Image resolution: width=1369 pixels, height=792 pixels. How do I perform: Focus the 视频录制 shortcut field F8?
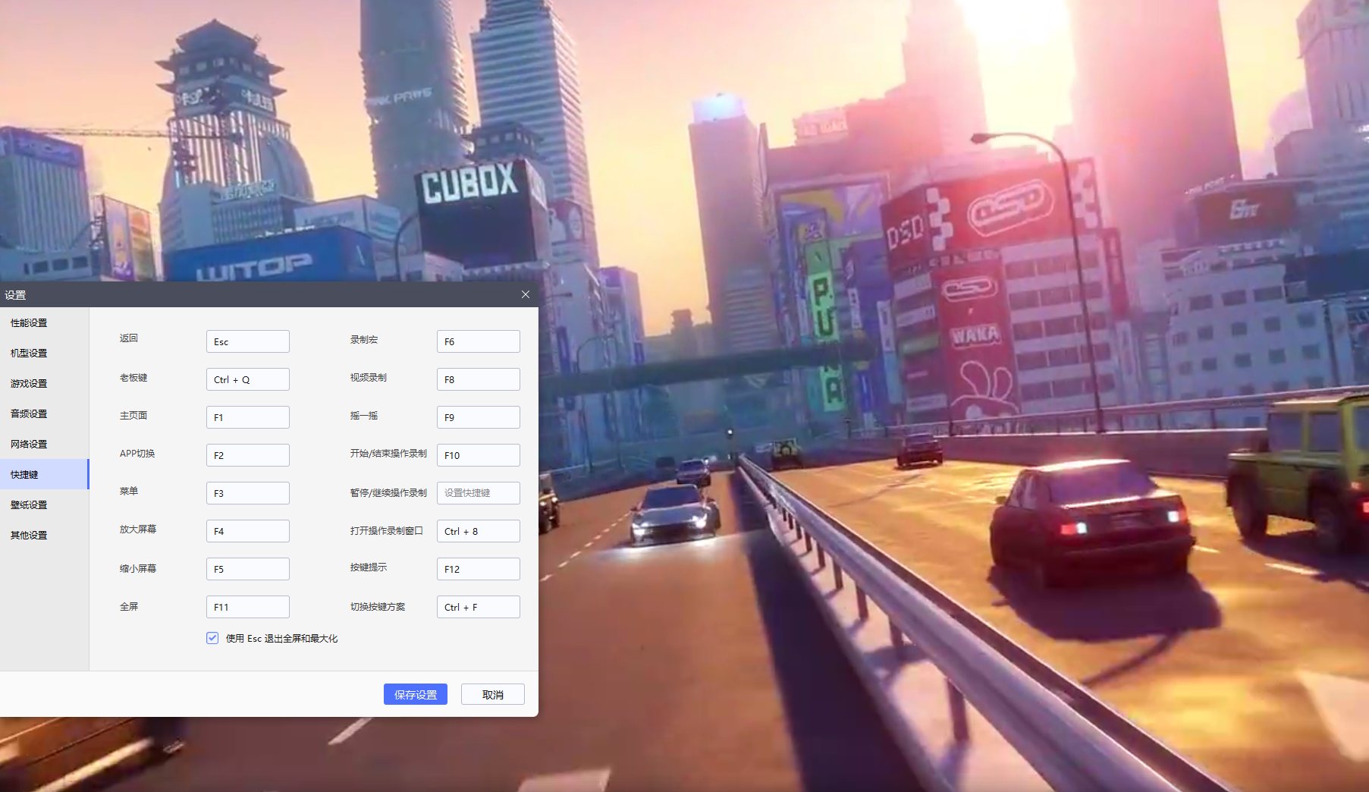(479, 379)
